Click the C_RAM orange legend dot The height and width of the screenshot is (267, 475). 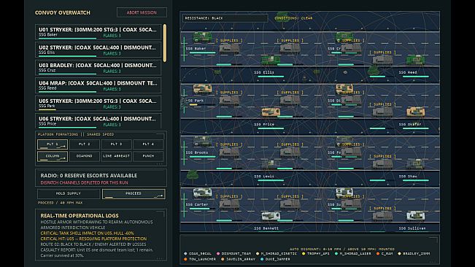pyautogui.click(x=378, y=254)
